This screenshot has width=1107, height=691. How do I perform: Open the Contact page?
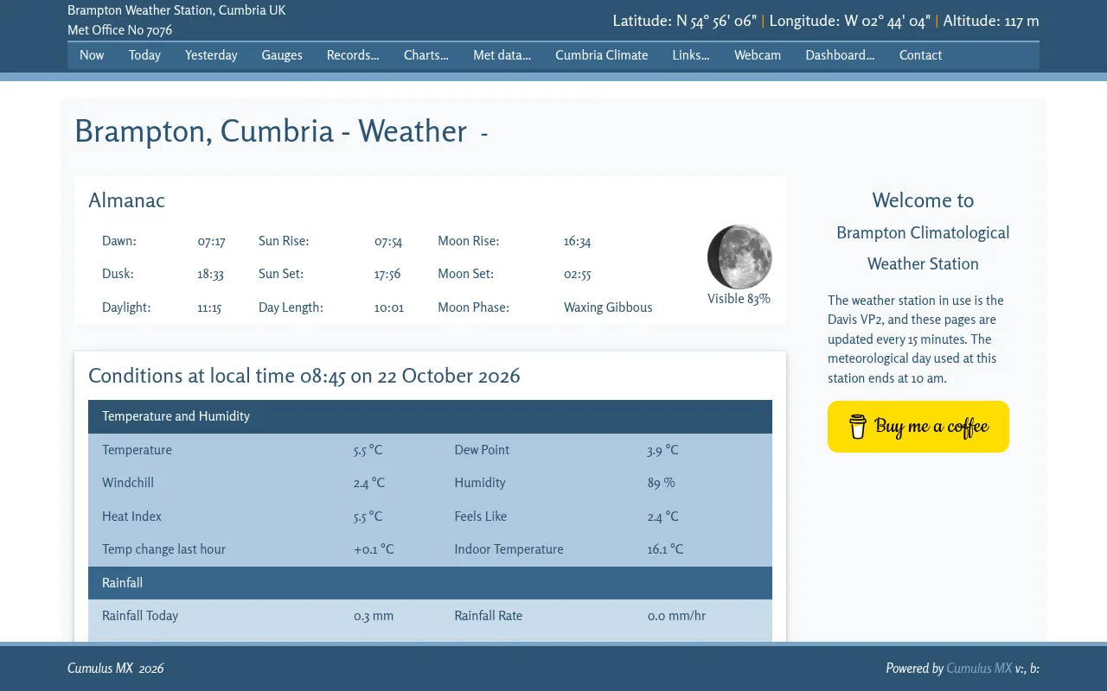coord(920,55)
